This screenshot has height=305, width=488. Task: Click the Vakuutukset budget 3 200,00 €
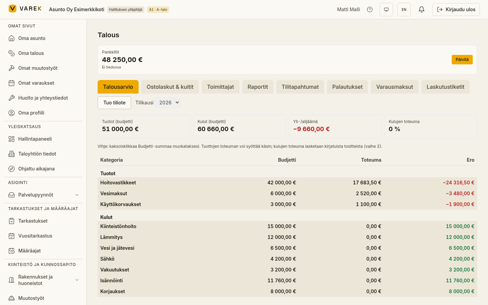283,270
